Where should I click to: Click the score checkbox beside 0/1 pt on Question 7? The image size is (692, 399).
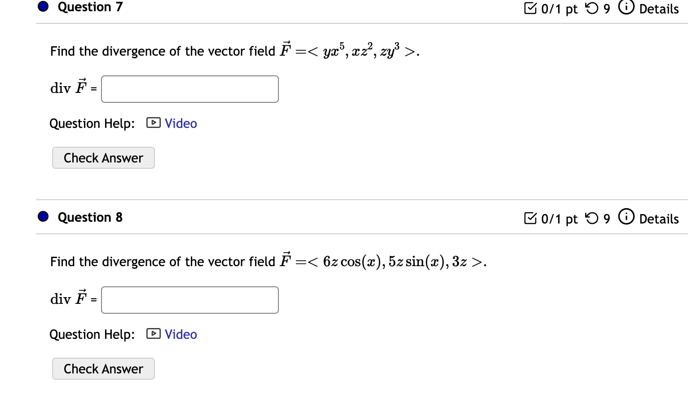tap(531, 8)
